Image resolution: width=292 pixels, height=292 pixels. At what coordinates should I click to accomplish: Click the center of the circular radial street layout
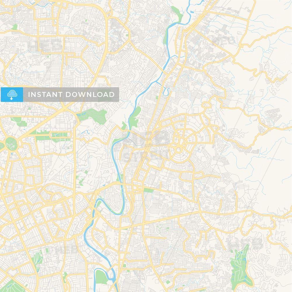pyautogui.click(x=179, y=150)
